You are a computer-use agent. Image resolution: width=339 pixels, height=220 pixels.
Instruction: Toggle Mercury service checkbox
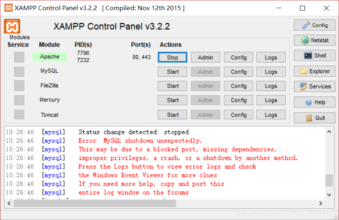19,100
